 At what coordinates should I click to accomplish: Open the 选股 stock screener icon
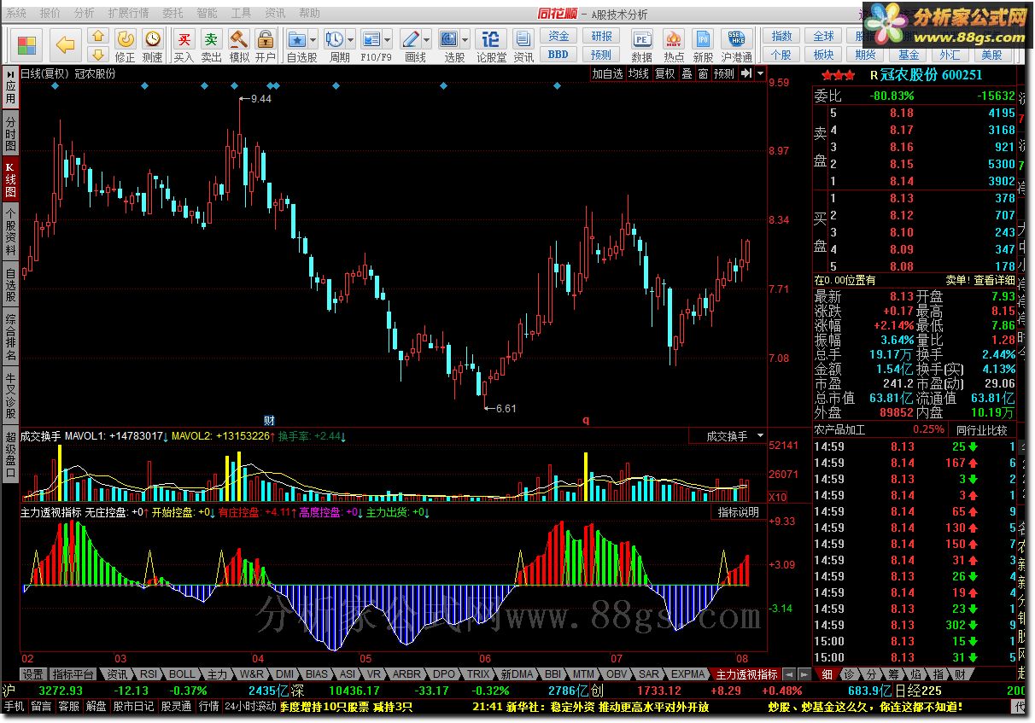(x=449, y=38)
